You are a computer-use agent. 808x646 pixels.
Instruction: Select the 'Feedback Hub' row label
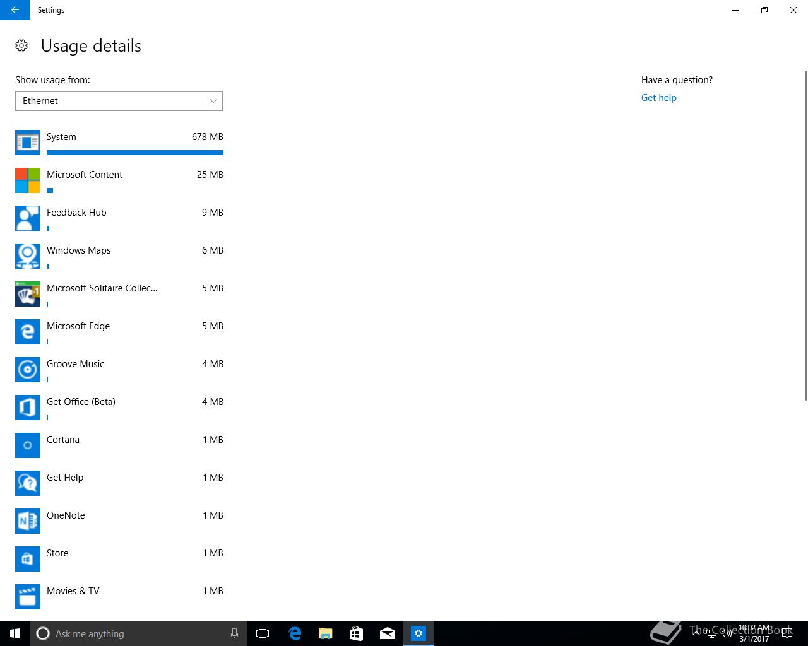click(x=76, y=213)
